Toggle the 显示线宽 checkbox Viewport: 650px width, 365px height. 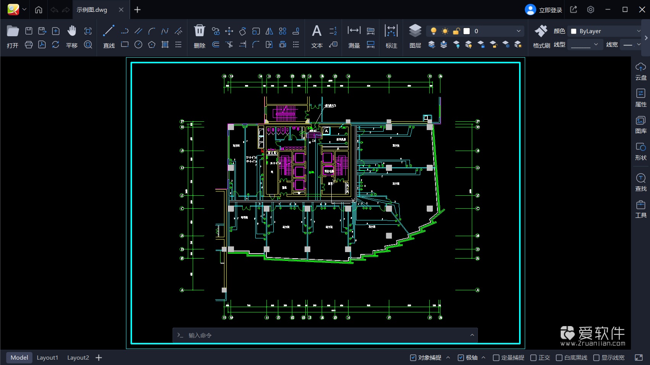coord(596,358)
